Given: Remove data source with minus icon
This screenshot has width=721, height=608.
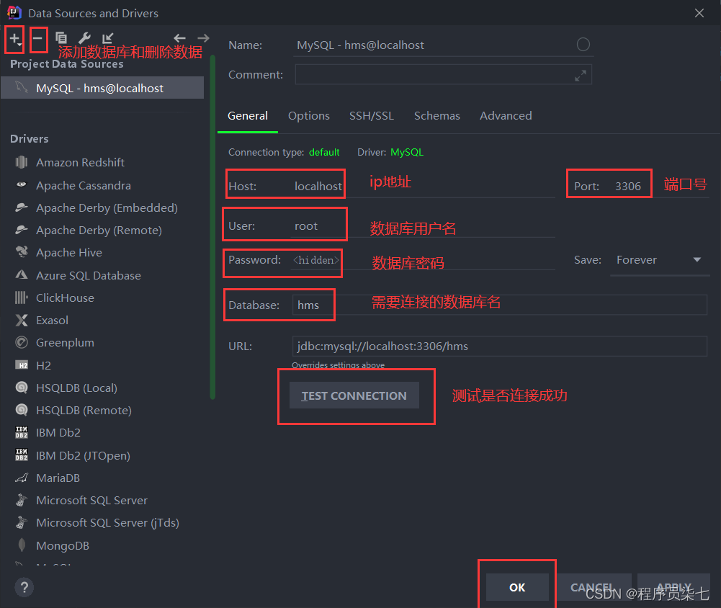Looking at the screenshot, I should click(37, 38).
